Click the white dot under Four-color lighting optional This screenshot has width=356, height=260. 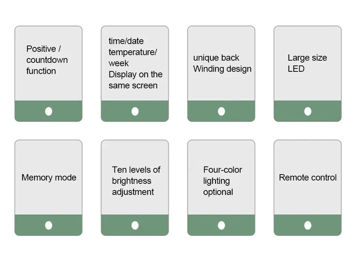221,226
